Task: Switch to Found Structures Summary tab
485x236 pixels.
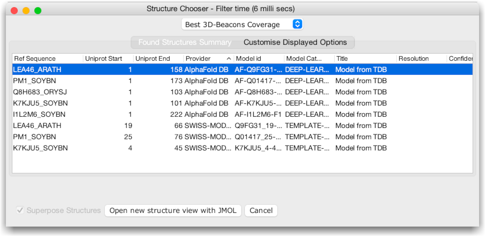Action: pyautogui.click(x=185, y=42)
